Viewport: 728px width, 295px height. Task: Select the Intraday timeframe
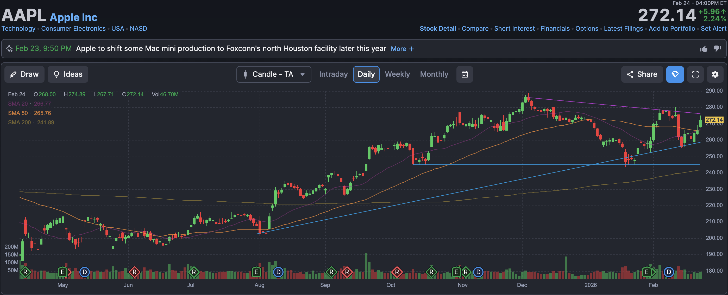pos(333,74)
